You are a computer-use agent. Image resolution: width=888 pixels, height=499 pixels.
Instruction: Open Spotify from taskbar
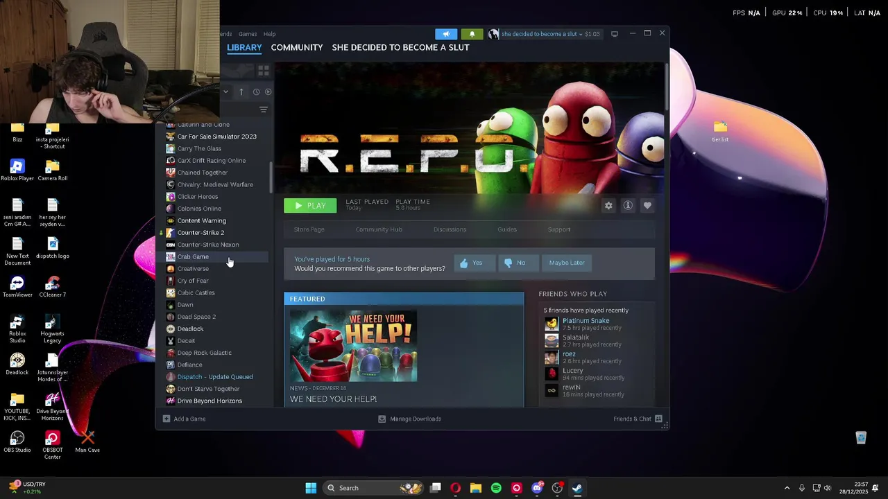tap(496, 488)
